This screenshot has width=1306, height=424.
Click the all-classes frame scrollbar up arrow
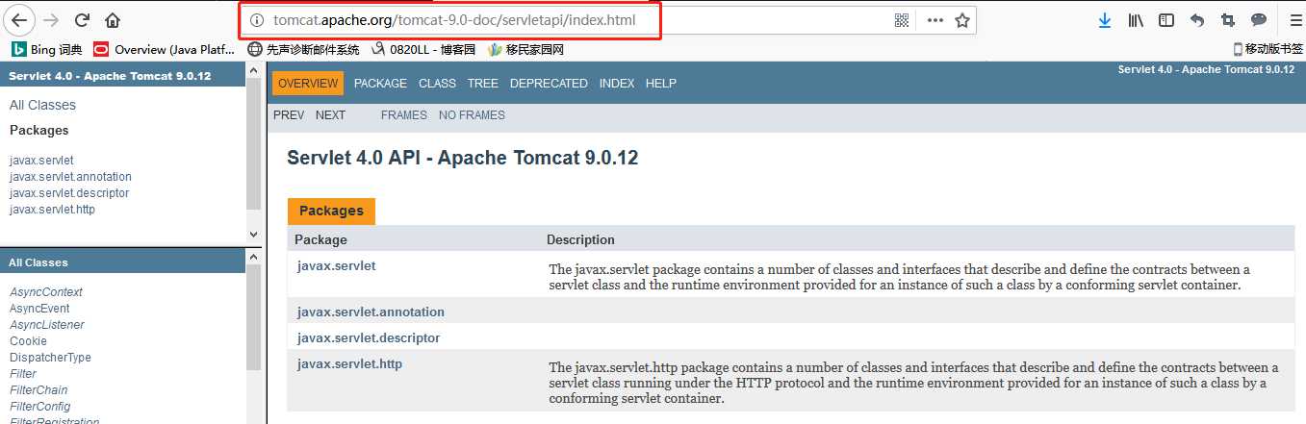pyautogui.click(x=254, y=256)
